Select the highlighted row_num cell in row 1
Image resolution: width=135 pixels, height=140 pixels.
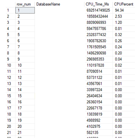pos(25,10)
